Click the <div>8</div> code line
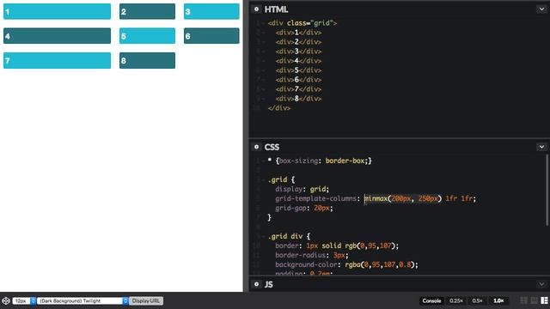Viewport: 550px width, 309px height. (x=298, y=99)
